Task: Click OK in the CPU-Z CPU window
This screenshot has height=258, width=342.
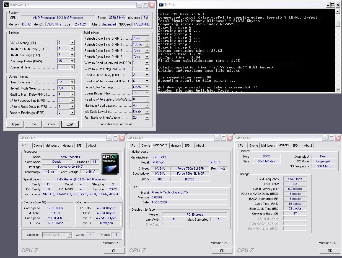Action: pyautogui.click(x=114, y=251)
